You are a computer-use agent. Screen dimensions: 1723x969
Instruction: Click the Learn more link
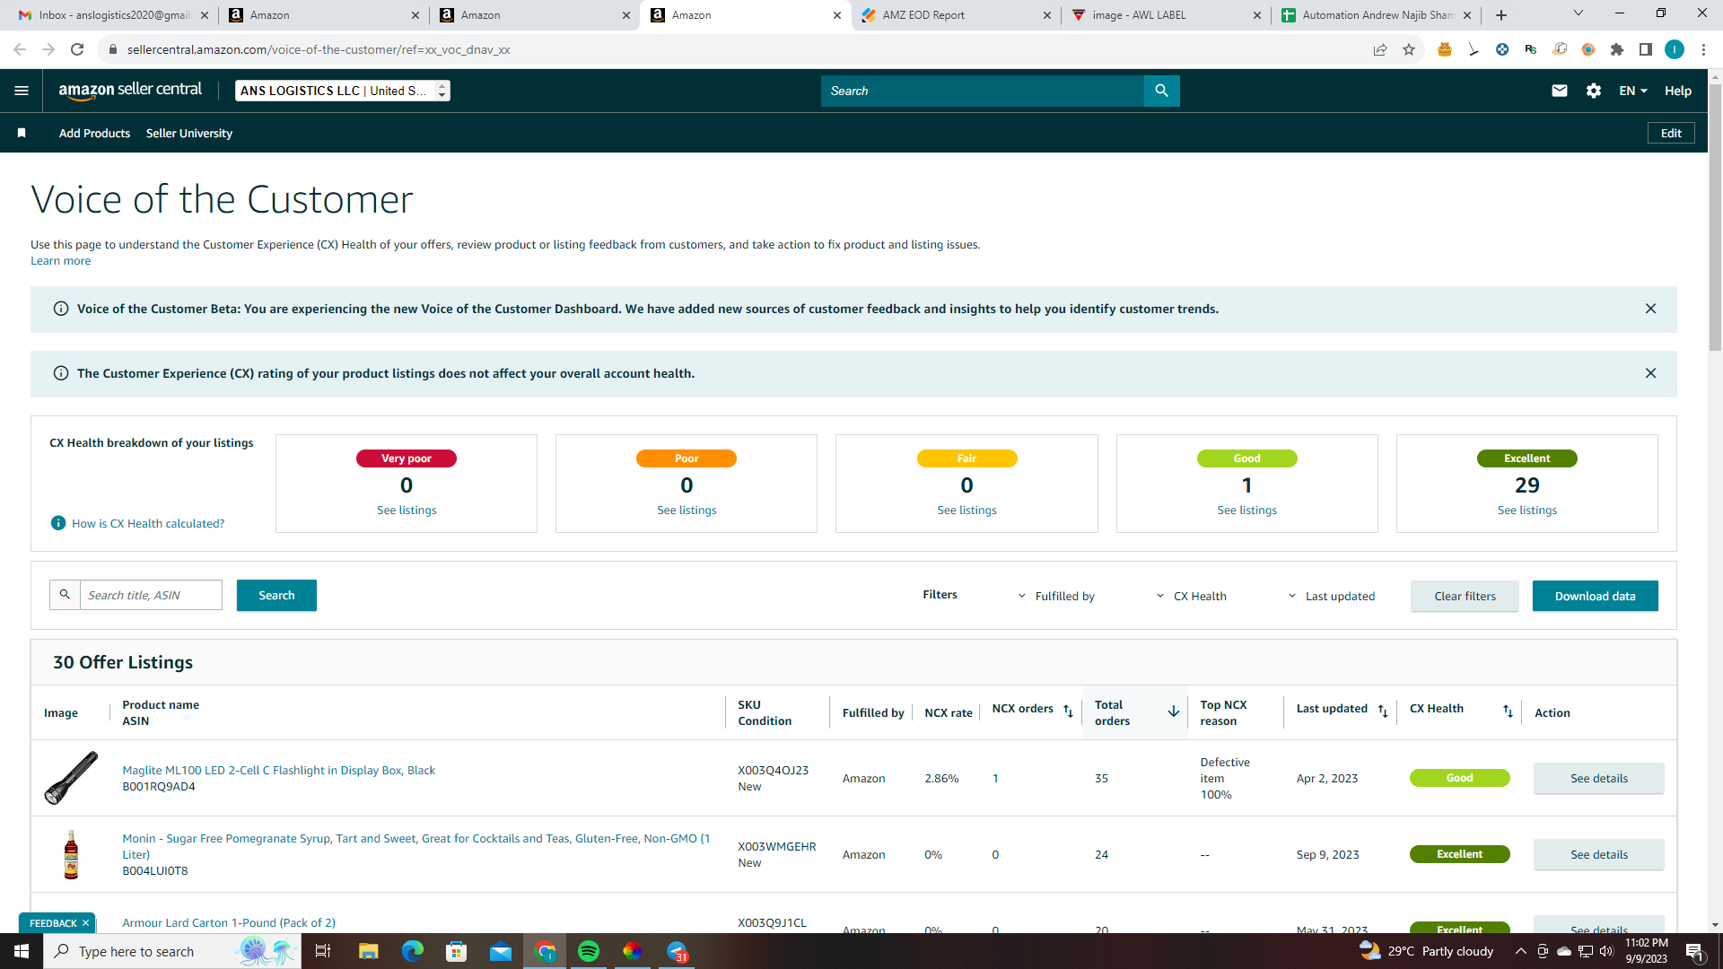[60, 261]
